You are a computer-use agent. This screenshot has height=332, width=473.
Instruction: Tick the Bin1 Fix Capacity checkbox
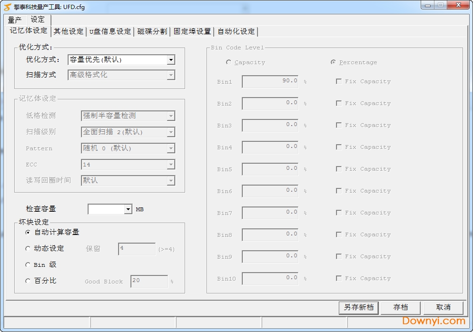[x=339, y=81]
